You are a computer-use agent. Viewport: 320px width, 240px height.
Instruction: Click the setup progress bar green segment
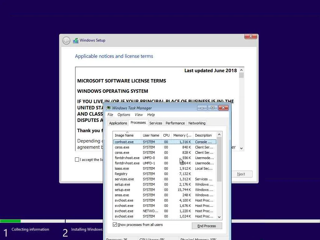tap(10, 221)
